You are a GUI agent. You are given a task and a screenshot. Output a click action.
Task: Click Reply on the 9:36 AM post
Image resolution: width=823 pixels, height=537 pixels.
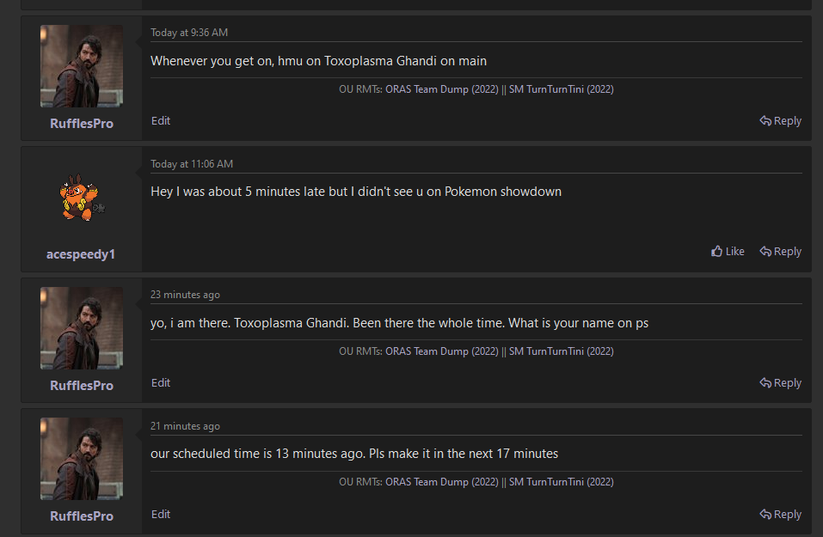pos(781,121)
